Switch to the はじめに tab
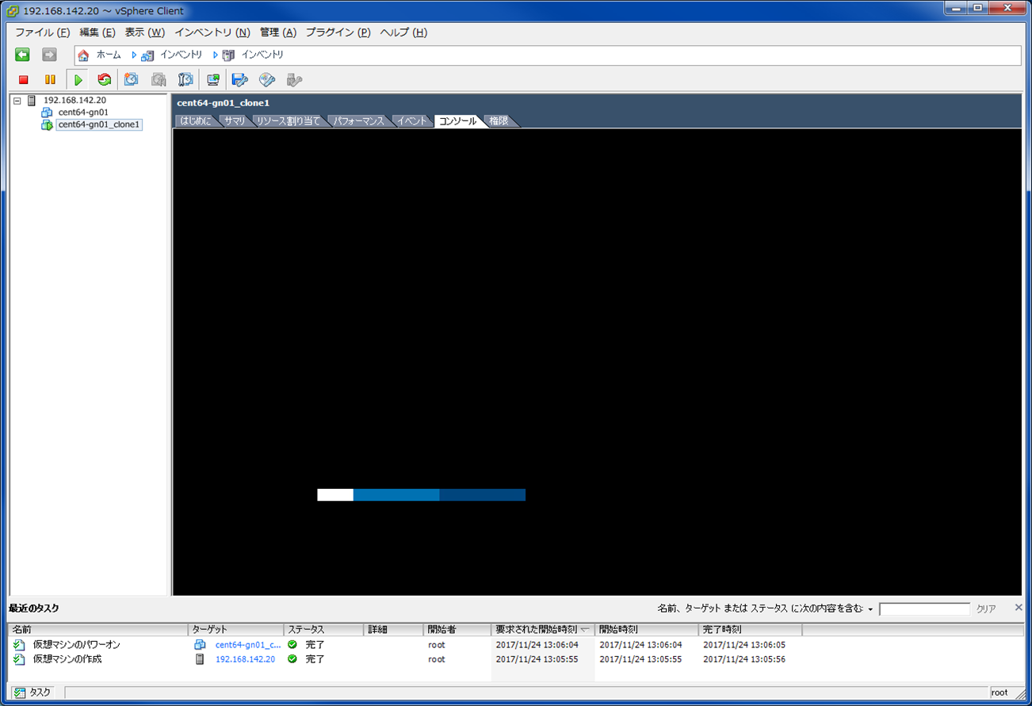The height and width of the screenshot is (706, 1032). pyautogui.click(x=196, y=121)
